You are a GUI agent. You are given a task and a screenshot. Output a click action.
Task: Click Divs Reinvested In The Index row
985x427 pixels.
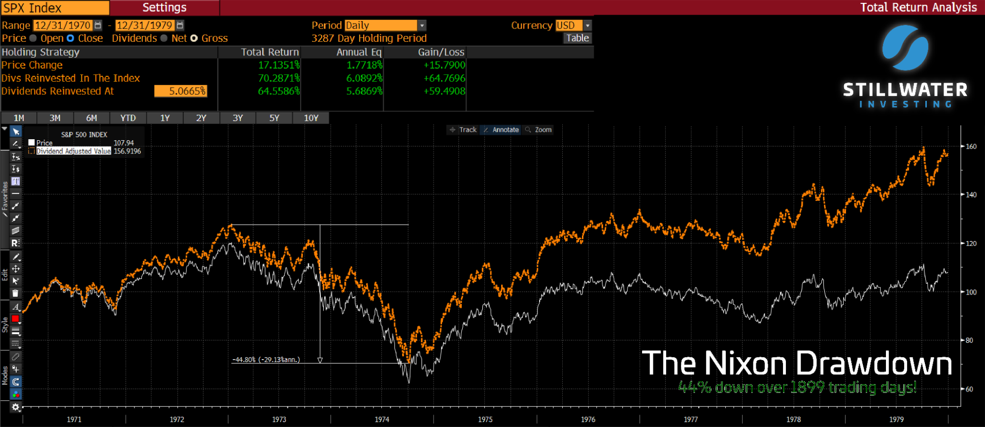[70, 78]
